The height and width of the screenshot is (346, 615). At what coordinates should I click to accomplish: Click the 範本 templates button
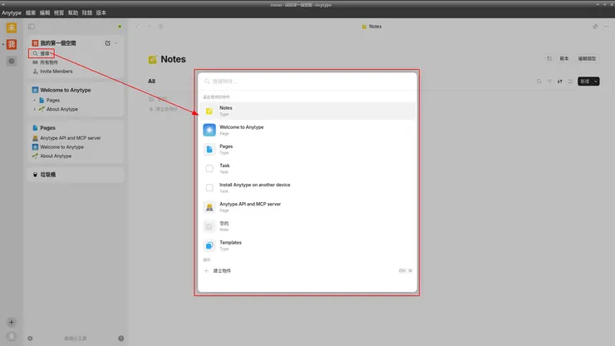[564, 58]
